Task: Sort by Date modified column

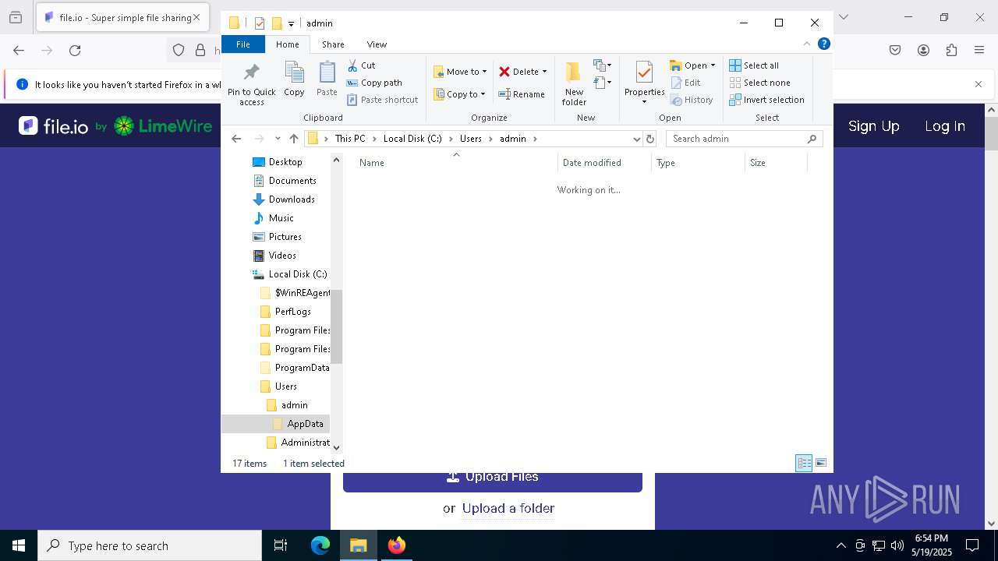Action: (x=604, y=163)
